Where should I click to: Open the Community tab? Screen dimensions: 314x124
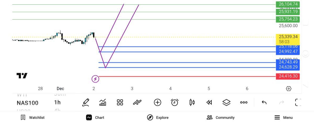(221, 117)
